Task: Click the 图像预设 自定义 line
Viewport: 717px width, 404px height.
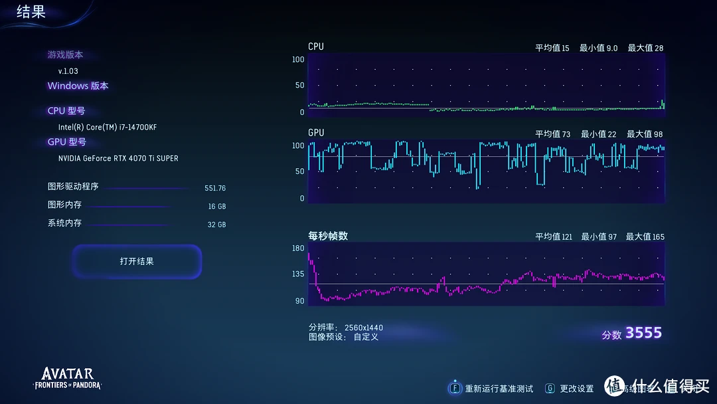Action: click(343, 337)
